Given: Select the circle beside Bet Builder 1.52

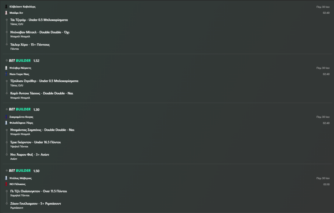Looking at the screenshot, I should coord(7,60).
